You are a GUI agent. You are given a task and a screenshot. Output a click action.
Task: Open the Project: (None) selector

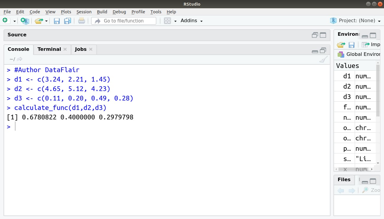coord(355,21)
